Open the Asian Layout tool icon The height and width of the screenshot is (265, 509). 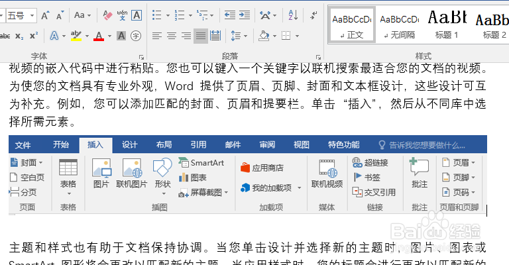point(265,15)
